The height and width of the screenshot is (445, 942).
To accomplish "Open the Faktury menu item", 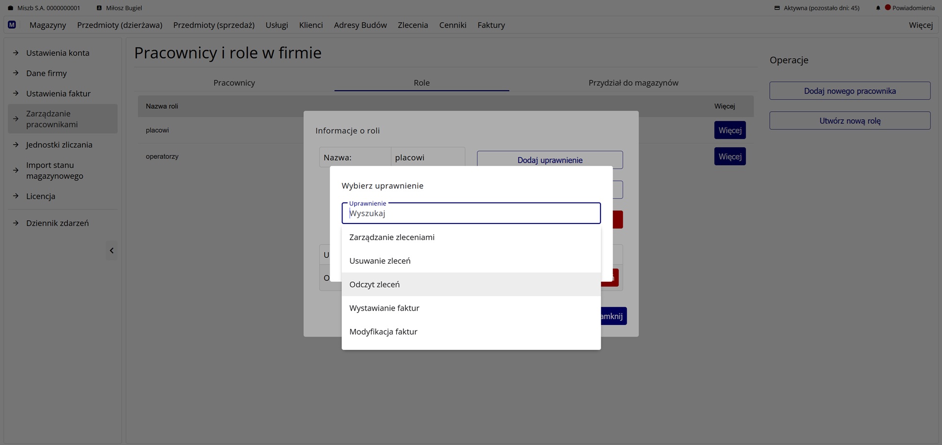I will [491, 25].
